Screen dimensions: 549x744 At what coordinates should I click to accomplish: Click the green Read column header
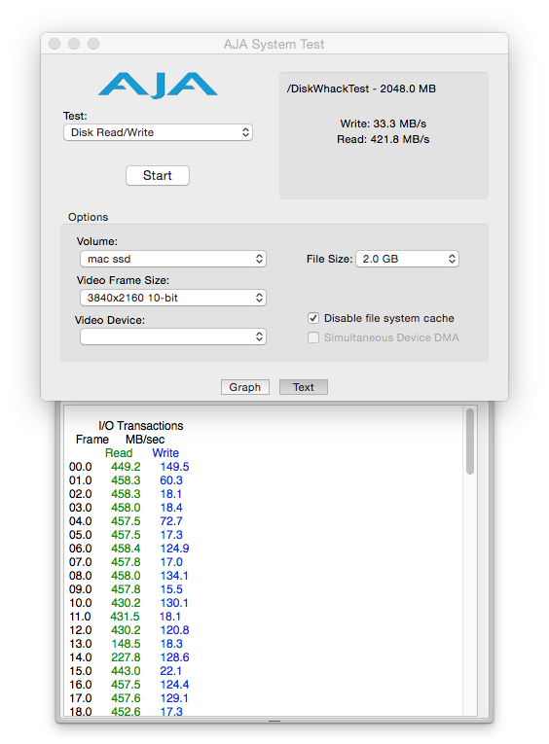click(119, 453)
